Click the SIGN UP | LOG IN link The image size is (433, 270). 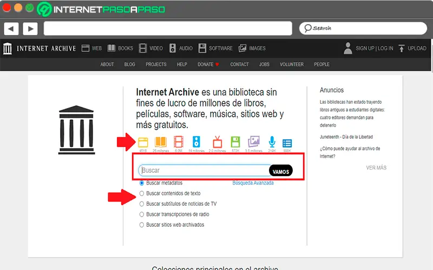coord(375,48)
